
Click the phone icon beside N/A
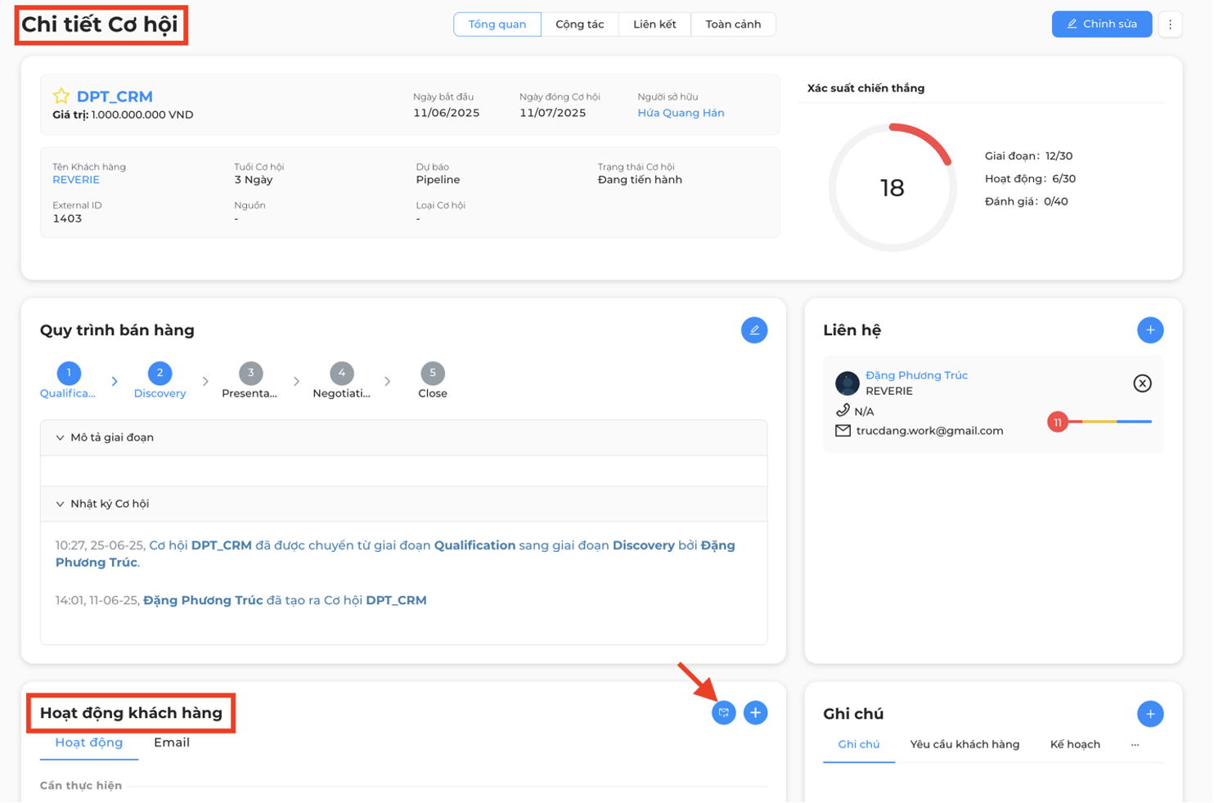843,410
